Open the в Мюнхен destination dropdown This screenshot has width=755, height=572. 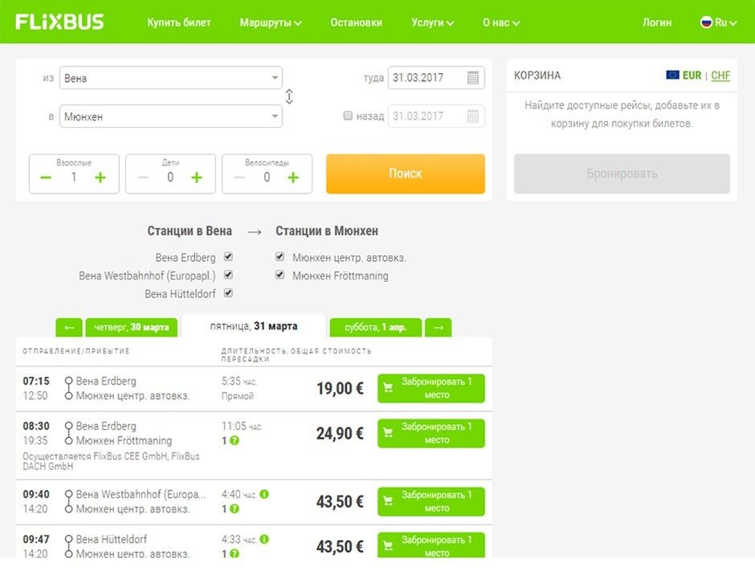pos(171,116)
